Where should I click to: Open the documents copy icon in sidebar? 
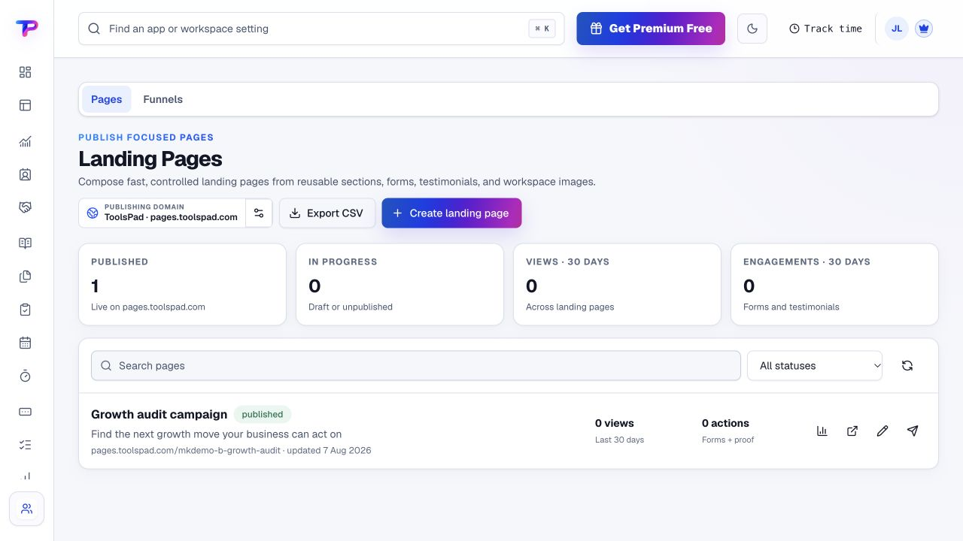(25, 277)
